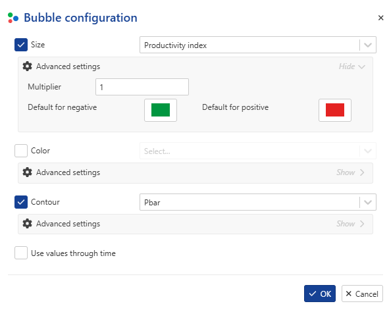Open the Pbar contour dropdown
Screen dimensions: 389x310
[x=258, y=202]
